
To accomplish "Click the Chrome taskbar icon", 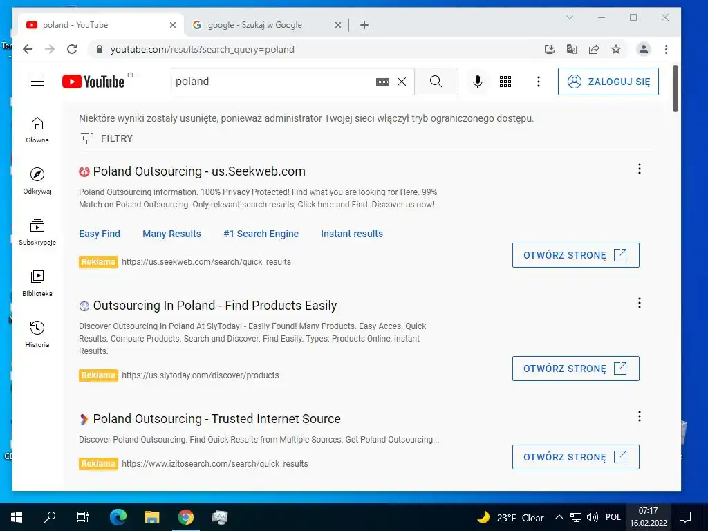I will click(x=185, y=517).
